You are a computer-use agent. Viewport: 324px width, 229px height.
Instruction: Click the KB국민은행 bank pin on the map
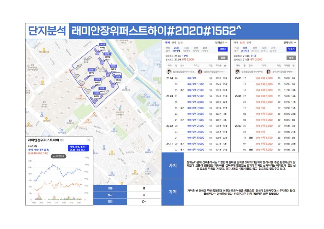(x=62, y=130)
